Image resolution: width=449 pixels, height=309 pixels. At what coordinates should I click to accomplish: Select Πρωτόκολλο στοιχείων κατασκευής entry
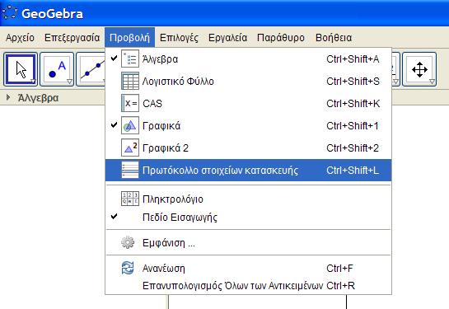click(248, 170)
